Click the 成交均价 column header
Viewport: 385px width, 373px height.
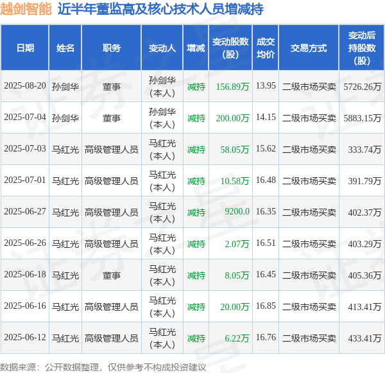click(266, 48)
